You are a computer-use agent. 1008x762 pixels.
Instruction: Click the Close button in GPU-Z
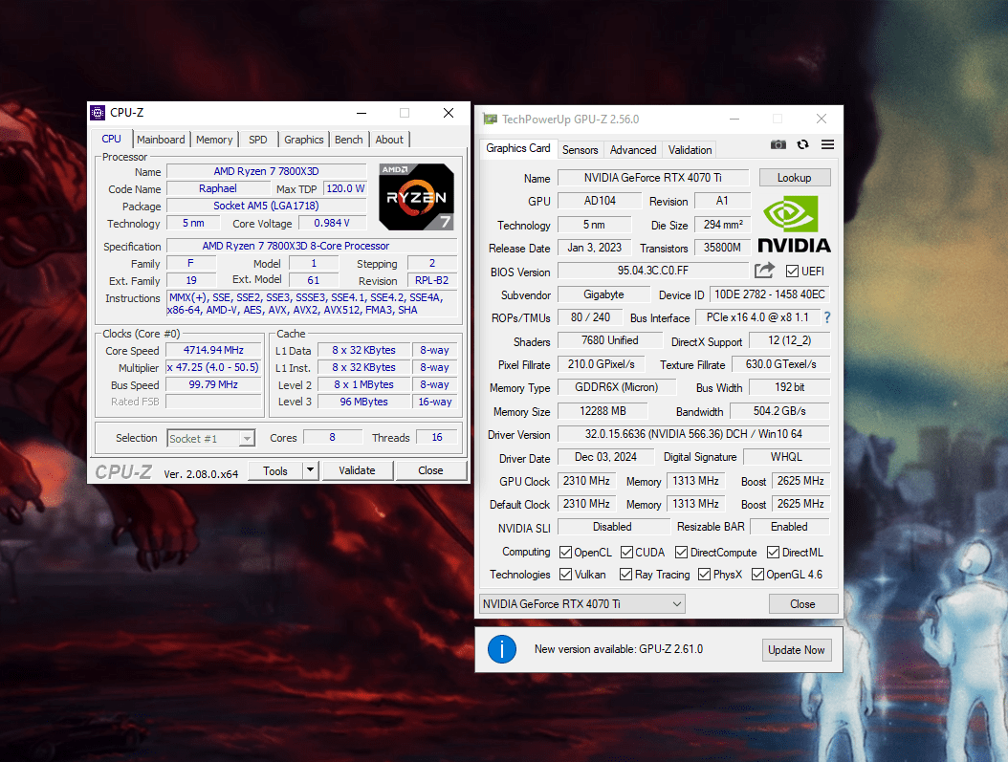[803, 604]
